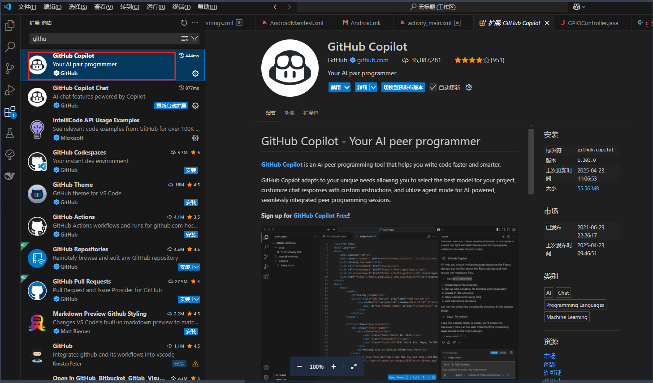Open the 编辑(E) menu
This screenshot has height=383, width=653.
coord(53,7)
